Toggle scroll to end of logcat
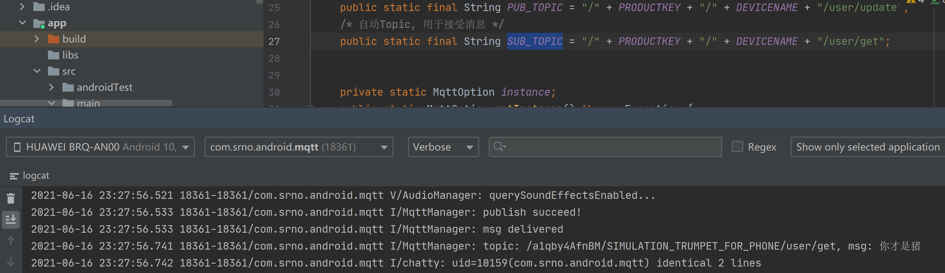 point(11,219)
